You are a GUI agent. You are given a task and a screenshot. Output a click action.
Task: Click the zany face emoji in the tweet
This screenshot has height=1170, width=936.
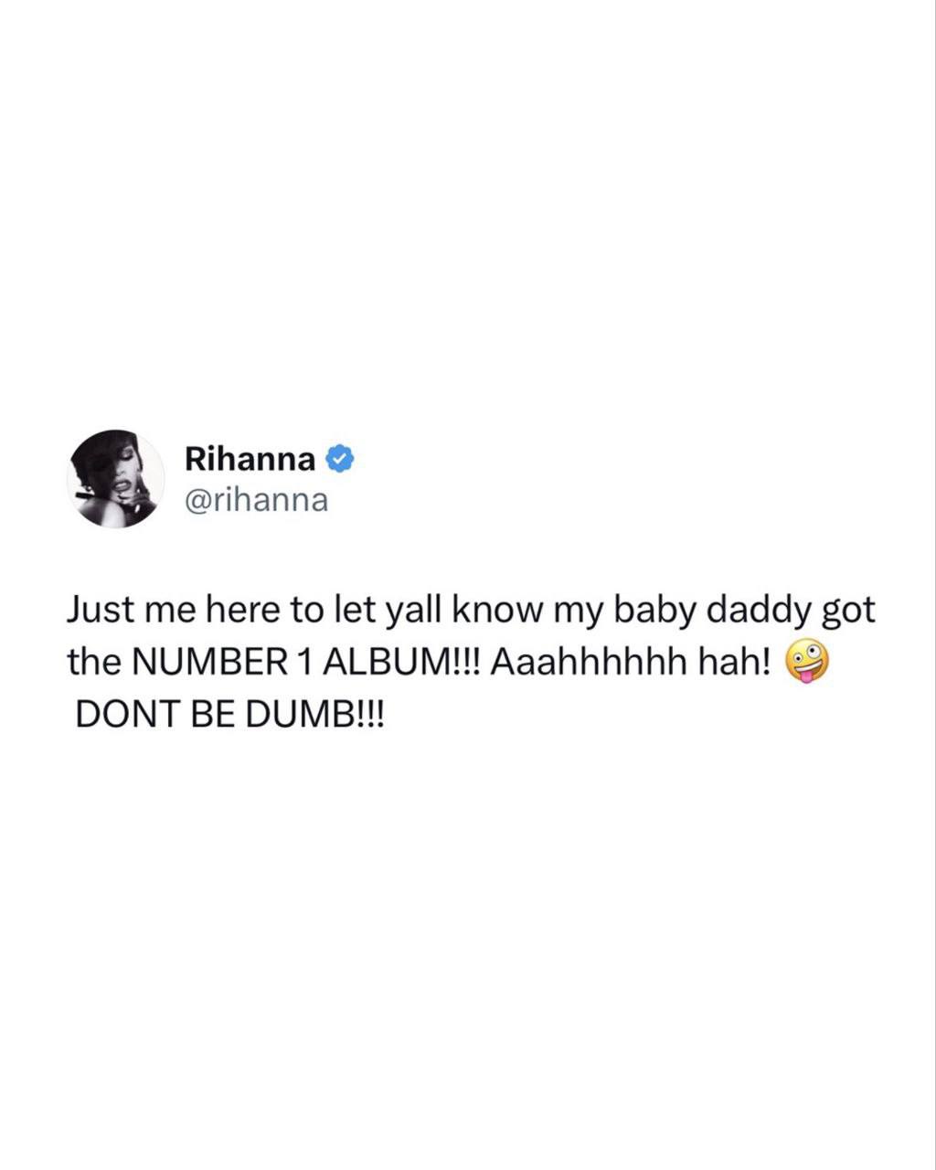[807, 662]
